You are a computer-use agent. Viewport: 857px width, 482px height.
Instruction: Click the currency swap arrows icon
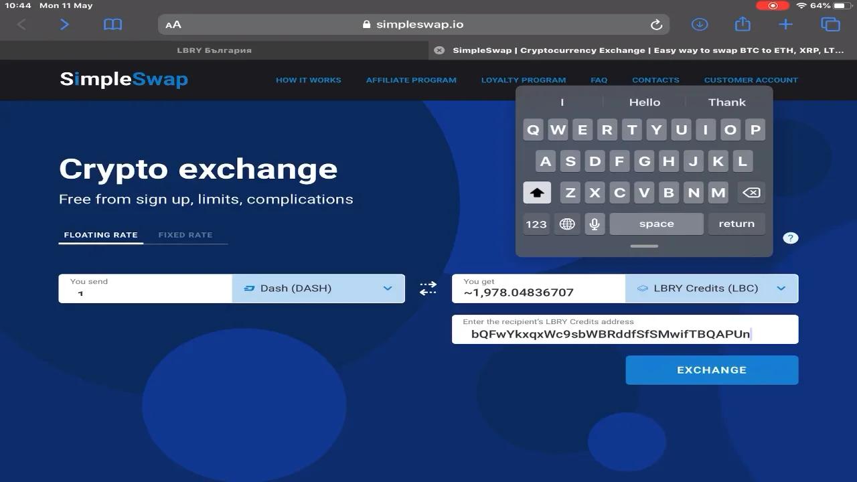coord(428,288)
